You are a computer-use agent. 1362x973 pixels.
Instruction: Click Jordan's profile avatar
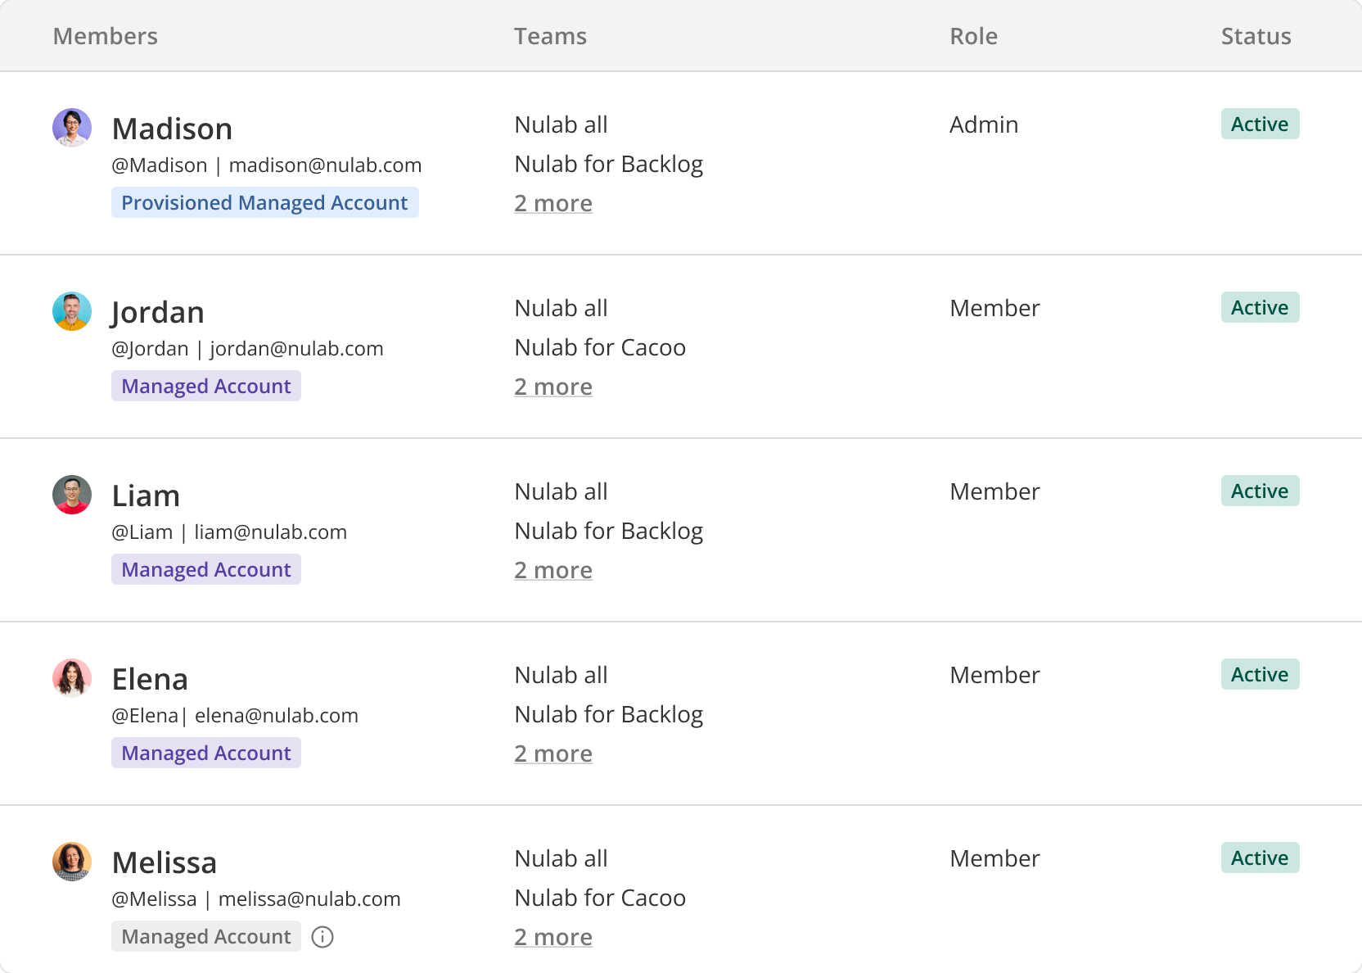[72, 311]
